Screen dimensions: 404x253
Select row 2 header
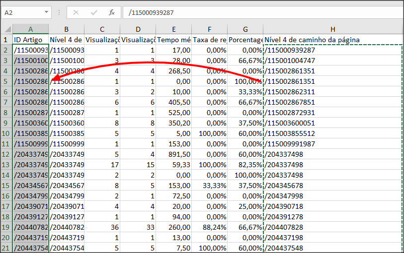click(5, 50)
